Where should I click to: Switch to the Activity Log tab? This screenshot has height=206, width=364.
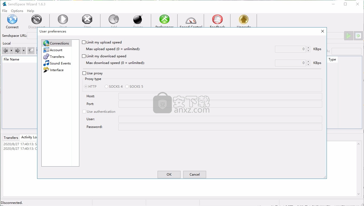29,137
